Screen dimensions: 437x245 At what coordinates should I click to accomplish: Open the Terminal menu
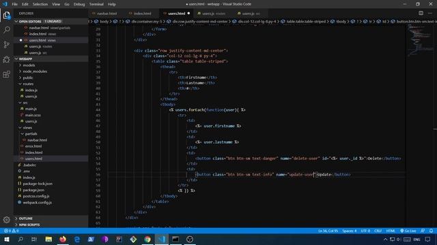point(96,4)
